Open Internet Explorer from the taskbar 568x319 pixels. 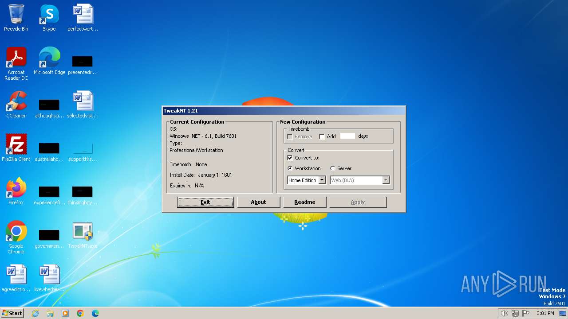(35, 313)
